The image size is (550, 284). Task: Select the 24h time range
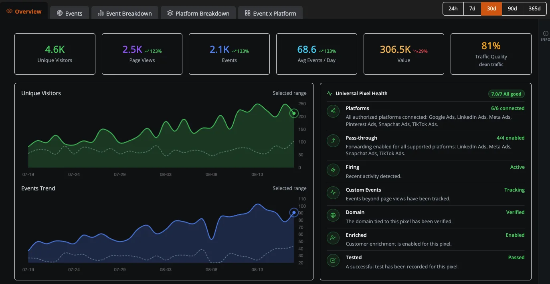tap(453, 8)
